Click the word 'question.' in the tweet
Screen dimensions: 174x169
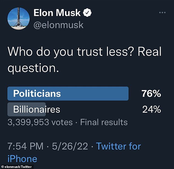click(x=33, y=68)
